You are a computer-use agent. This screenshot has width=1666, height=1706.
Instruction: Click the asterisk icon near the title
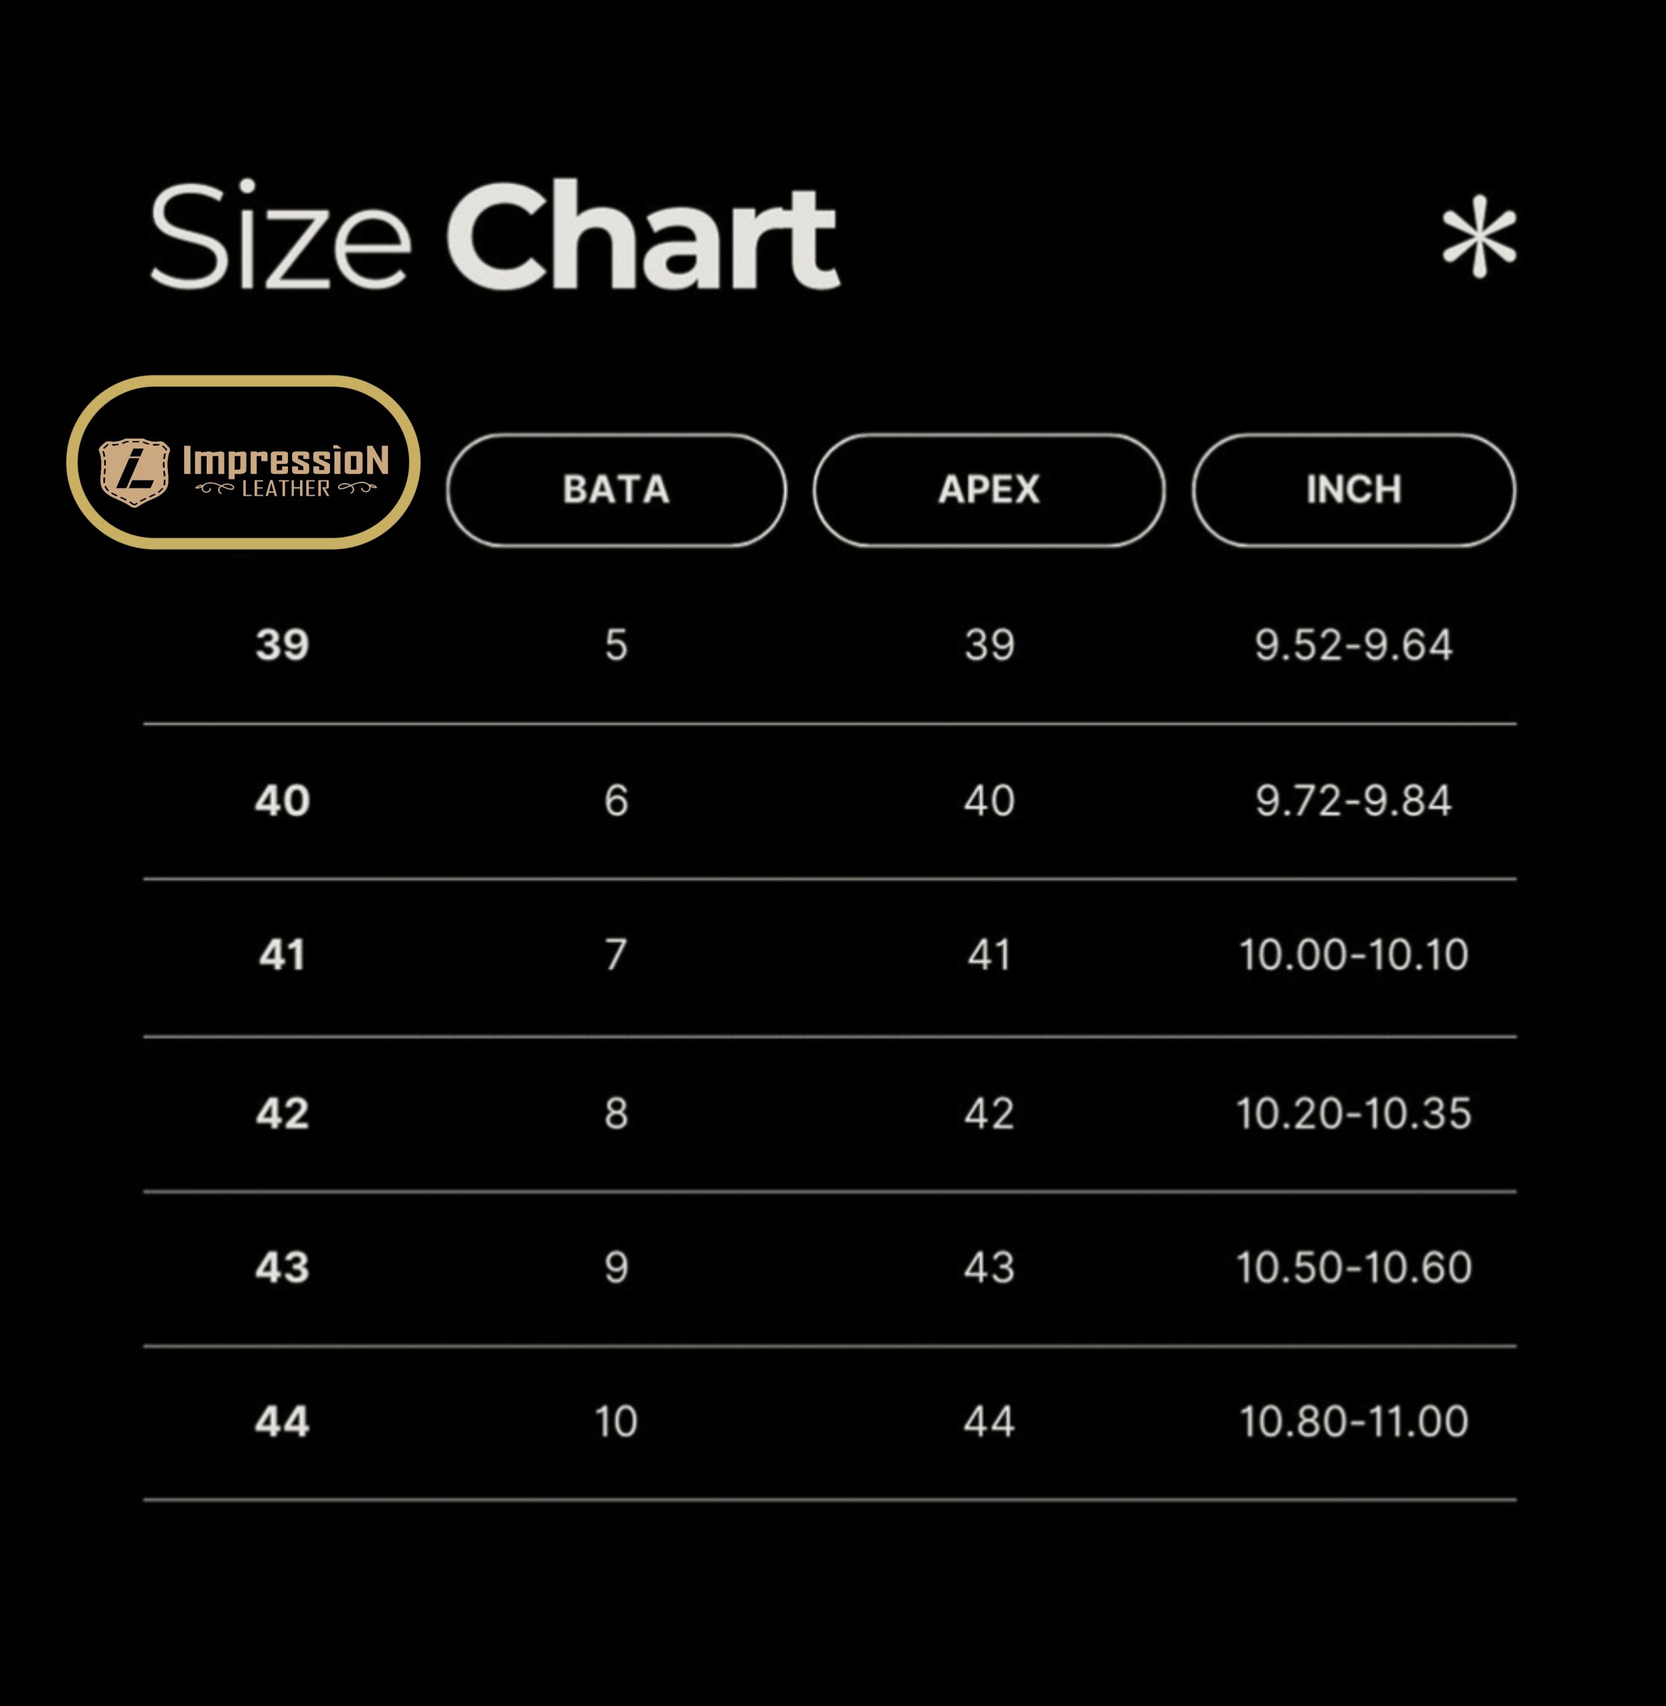pos(1479,237)
